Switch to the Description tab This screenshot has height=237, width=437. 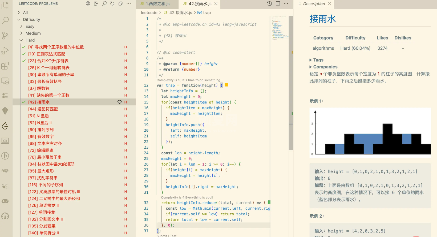[314, 4]
